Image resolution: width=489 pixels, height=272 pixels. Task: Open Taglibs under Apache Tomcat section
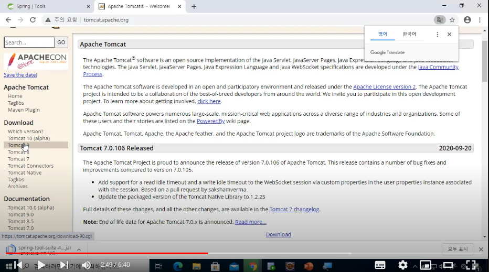16,103
